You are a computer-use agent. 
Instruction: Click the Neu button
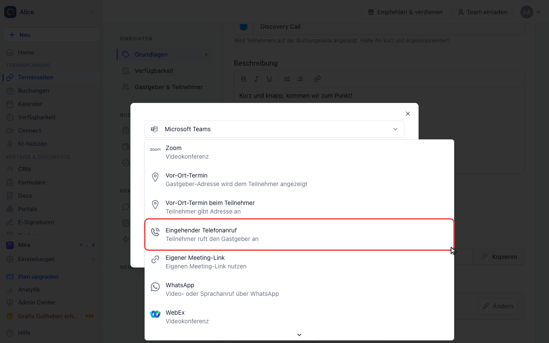[51, 35]
